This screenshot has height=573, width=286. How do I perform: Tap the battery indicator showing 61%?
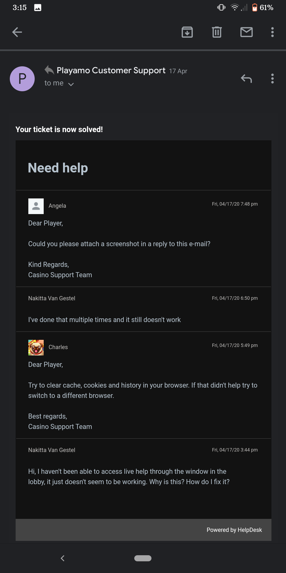[262, 7]
